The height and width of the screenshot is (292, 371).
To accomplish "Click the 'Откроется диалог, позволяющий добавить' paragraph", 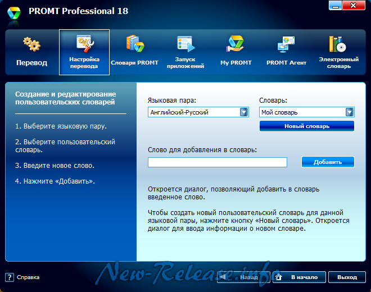I will (233, 193).
